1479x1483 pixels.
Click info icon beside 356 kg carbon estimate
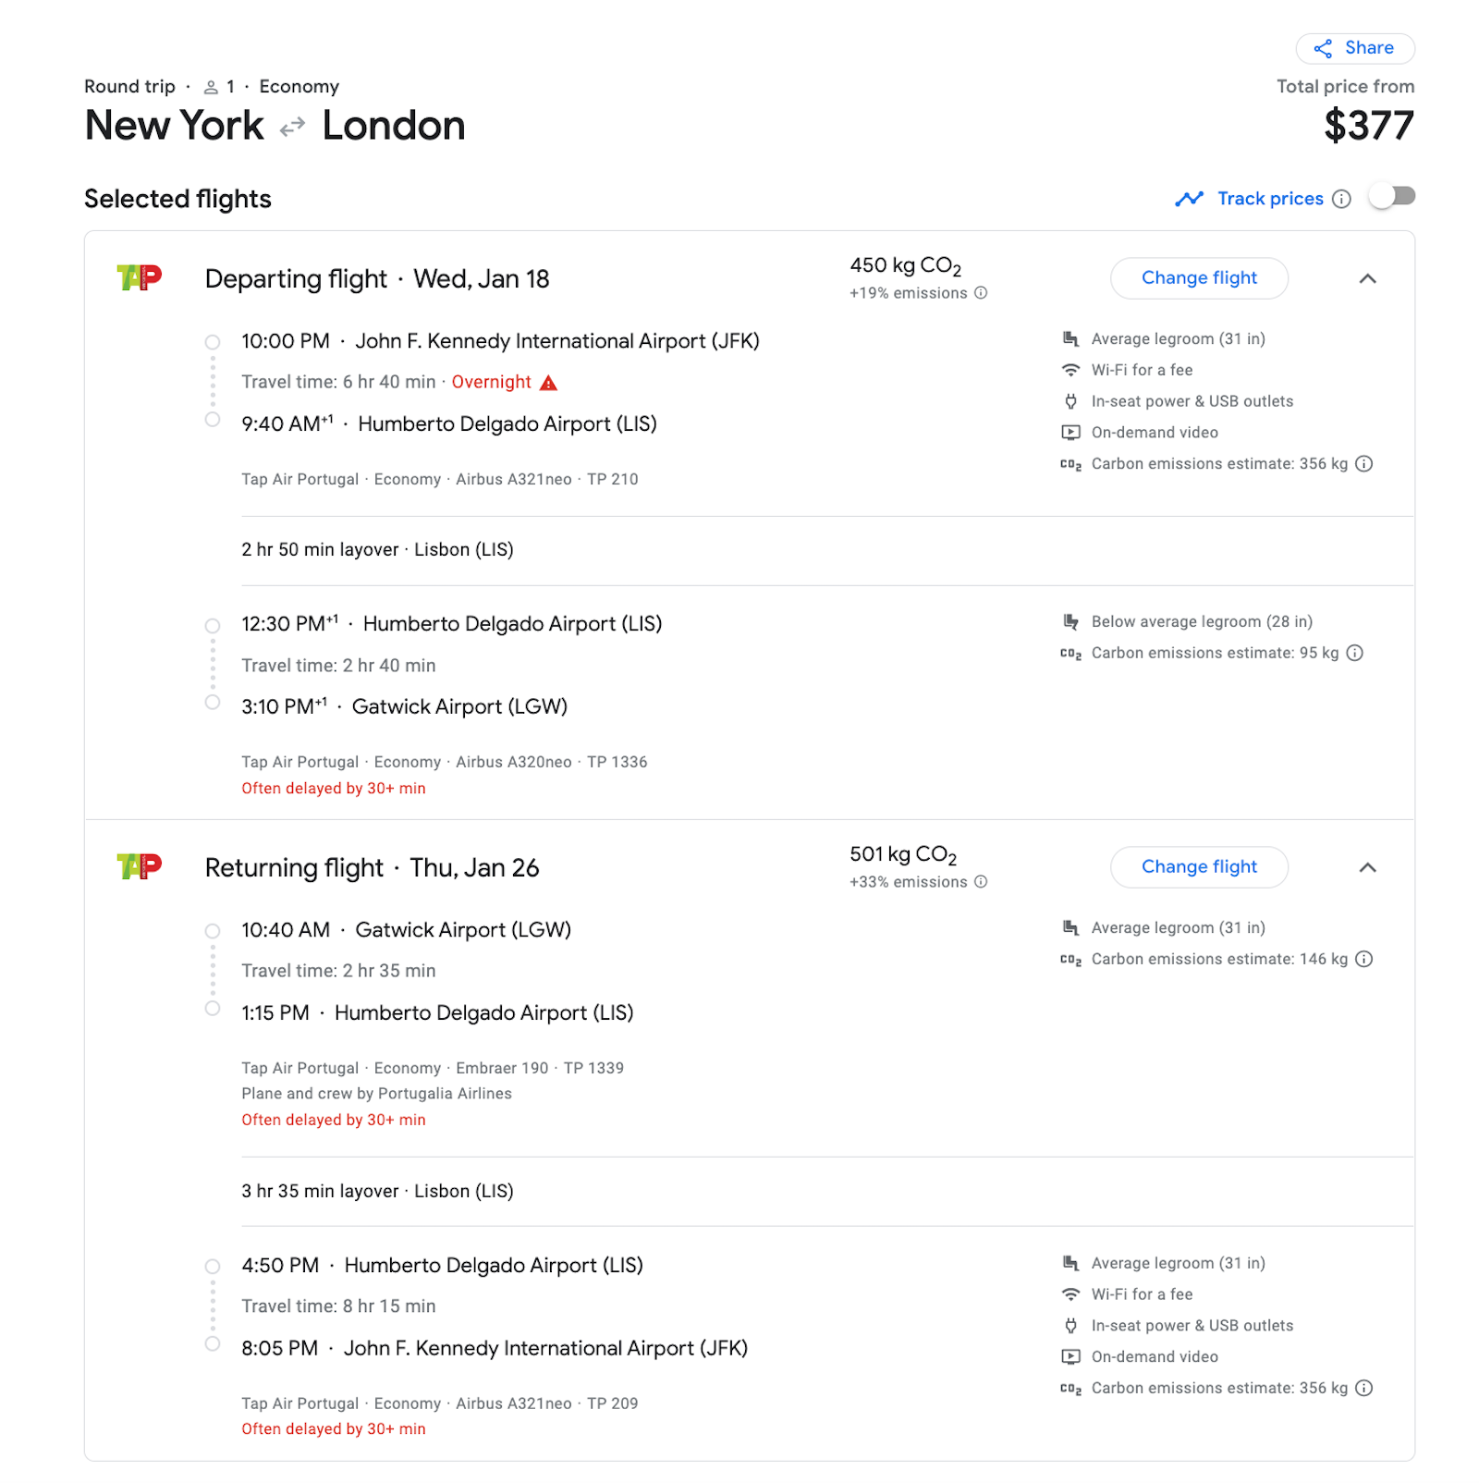coord(1365,464)
